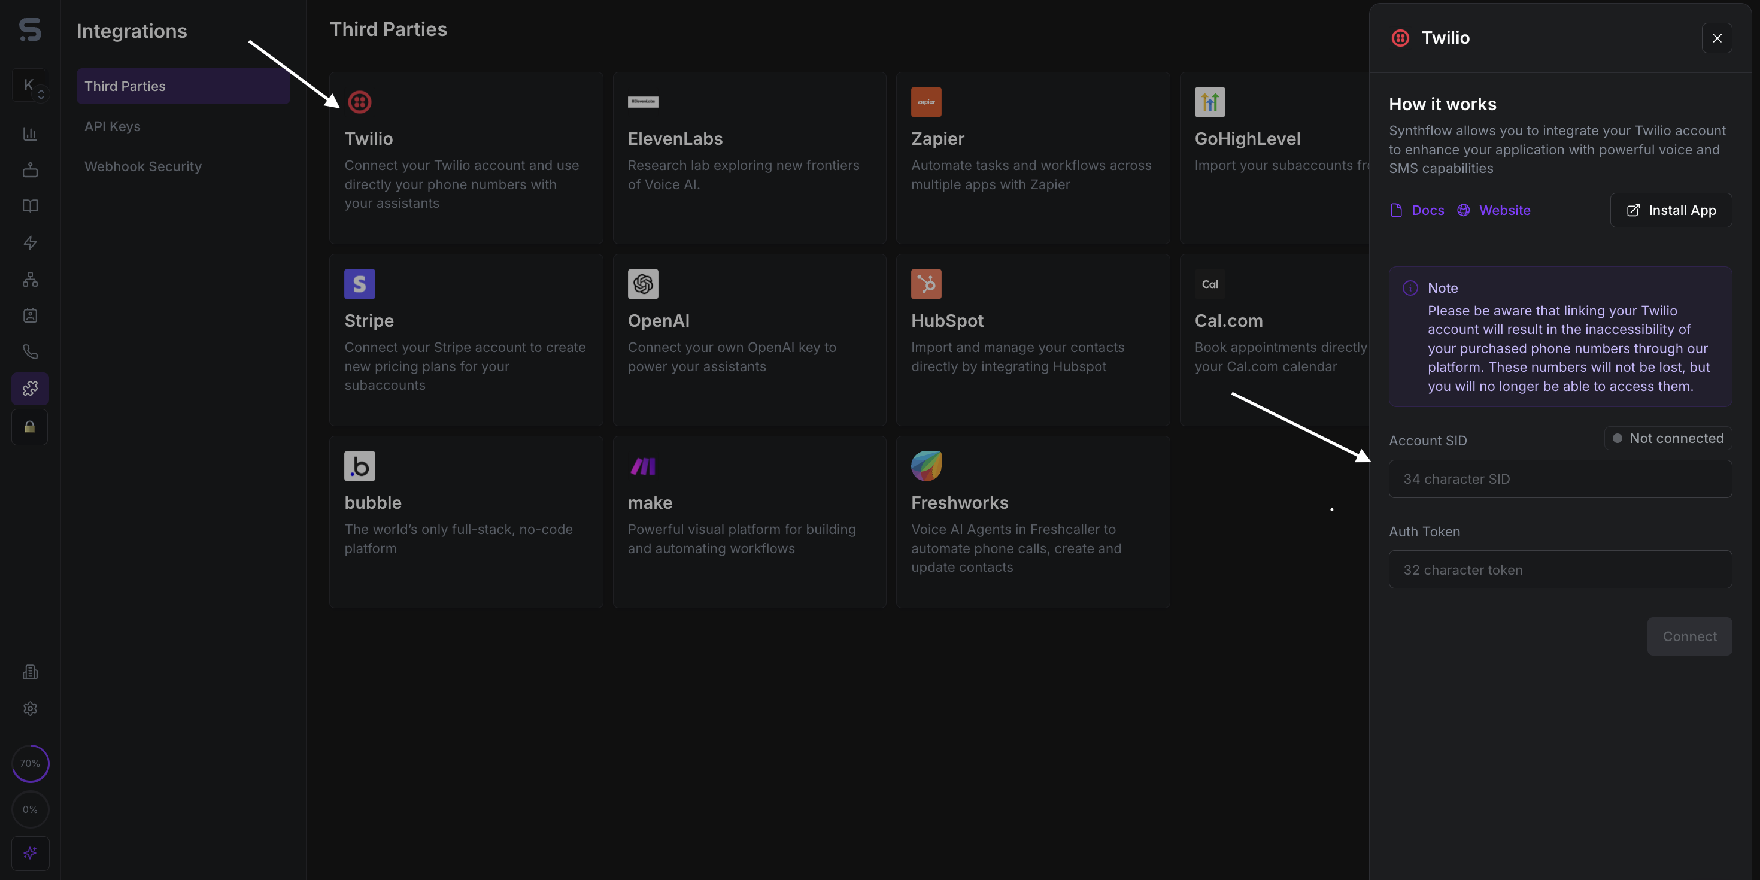
Task: Open the ElevenLabs card title
Action: (675, 139)
